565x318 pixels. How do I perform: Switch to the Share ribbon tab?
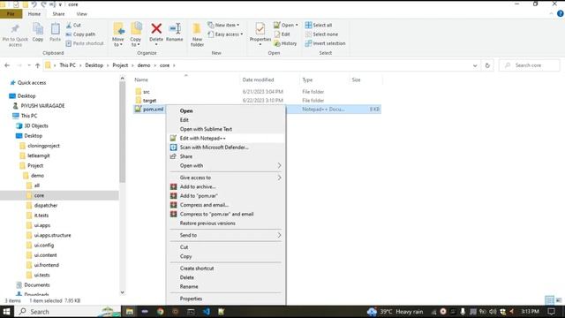(58, 14)
